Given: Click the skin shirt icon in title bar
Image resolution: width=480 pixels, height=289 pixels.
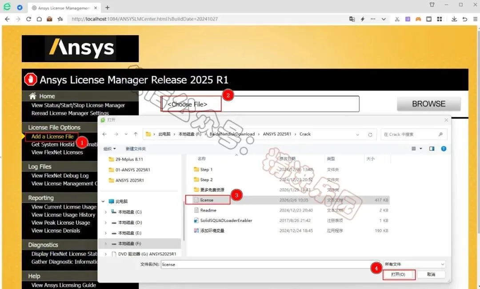Looking at the screenshot, I should pos(432,4).
